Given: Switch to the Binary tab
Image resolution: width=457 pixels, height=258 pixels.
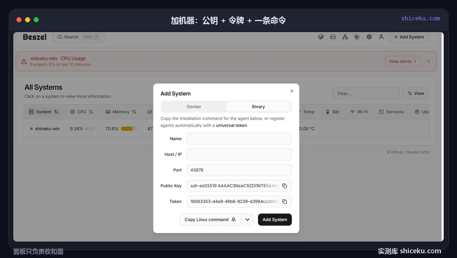Looking at the screenshot, I should click(258, 107).
